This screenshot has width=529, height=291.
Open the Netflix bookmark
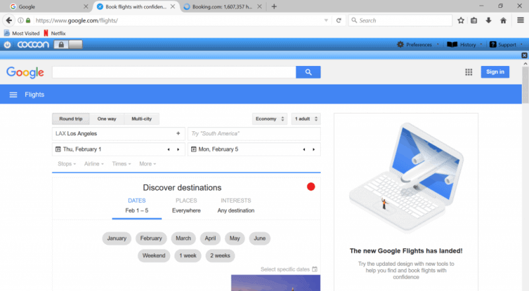[x=55, y=34]
